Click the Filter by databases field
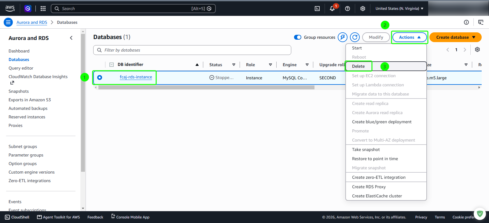 tap(192, 50)
